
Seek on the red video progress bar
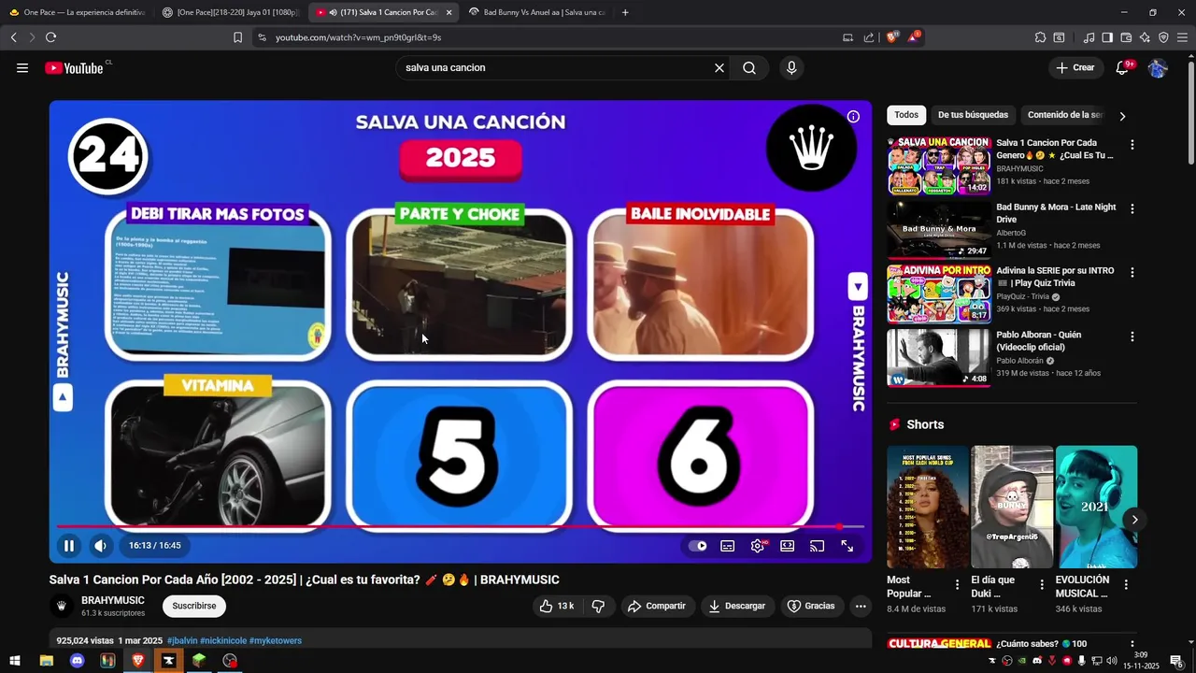(460, 527)
